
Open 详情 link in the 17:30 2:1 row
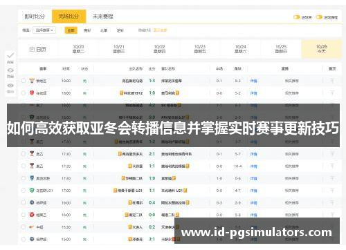(x=253, y=154)
